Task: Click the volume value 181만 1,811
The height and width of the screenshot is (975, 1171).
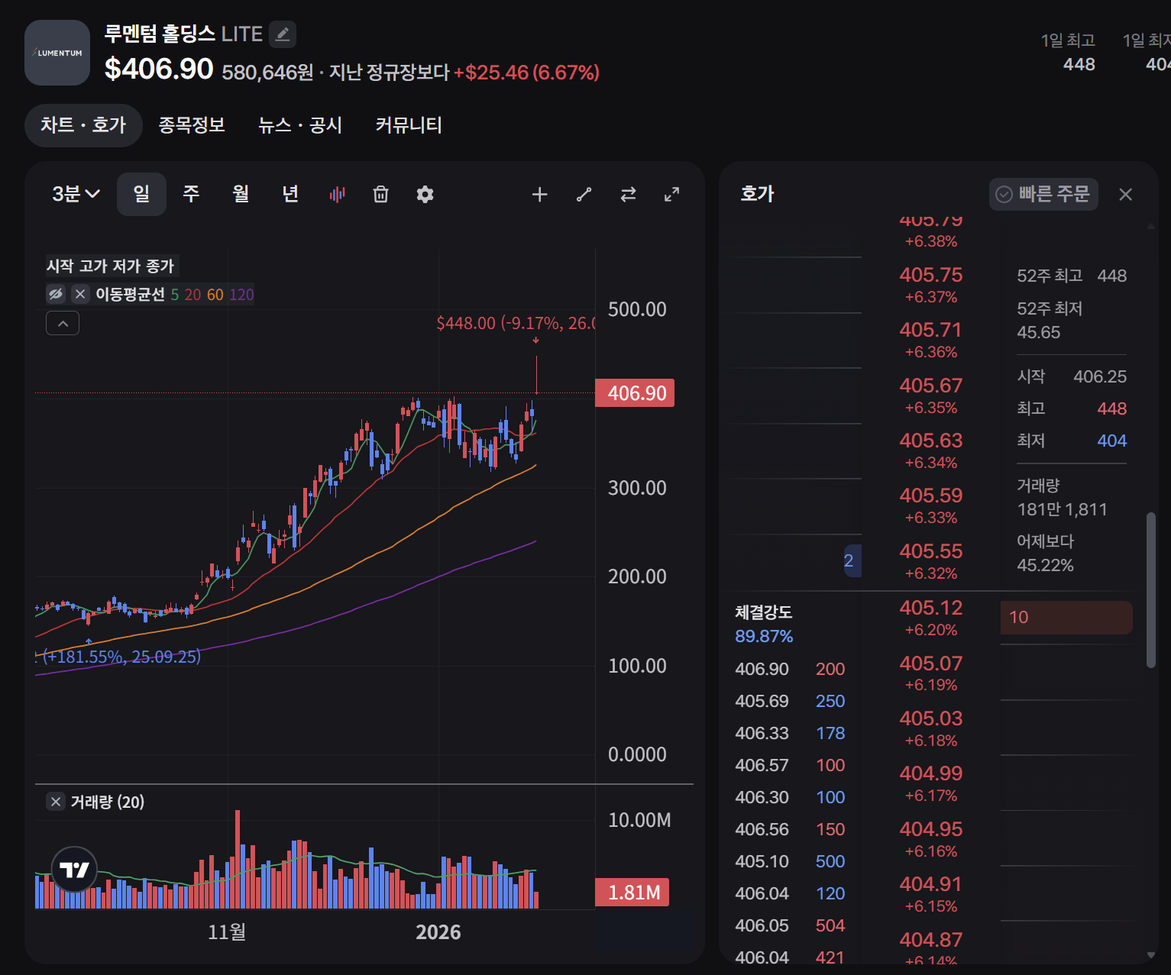Action: point(1062,509)
